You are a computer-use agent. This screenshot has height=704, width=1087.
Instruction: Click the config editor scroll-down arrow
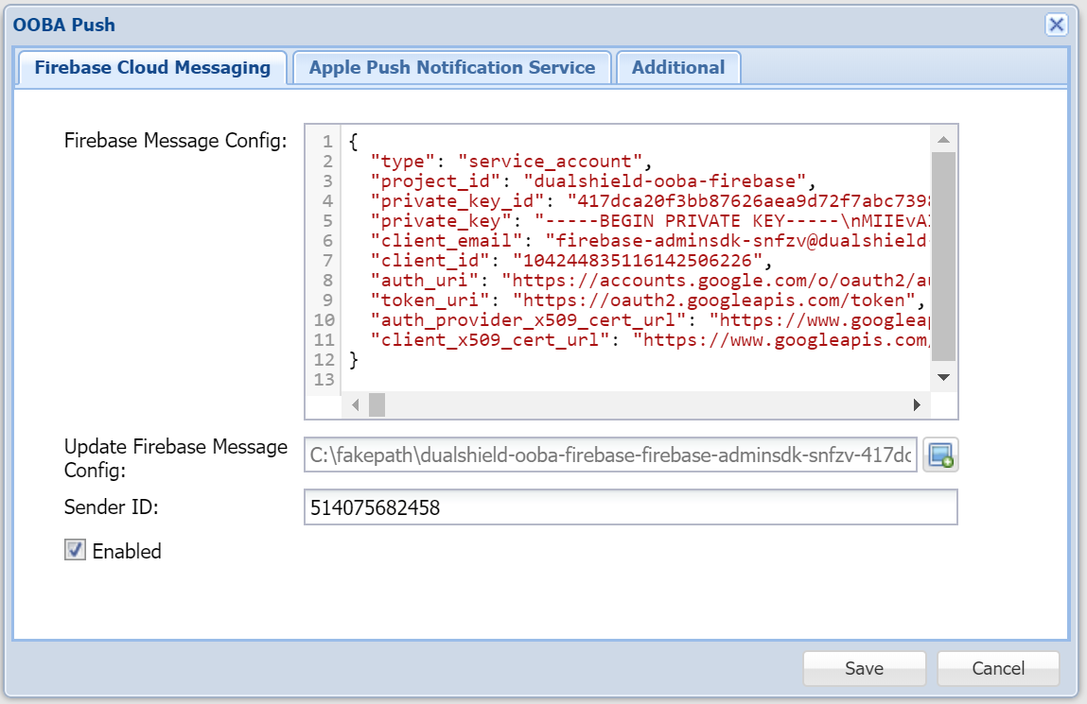(x=943, y=377)
